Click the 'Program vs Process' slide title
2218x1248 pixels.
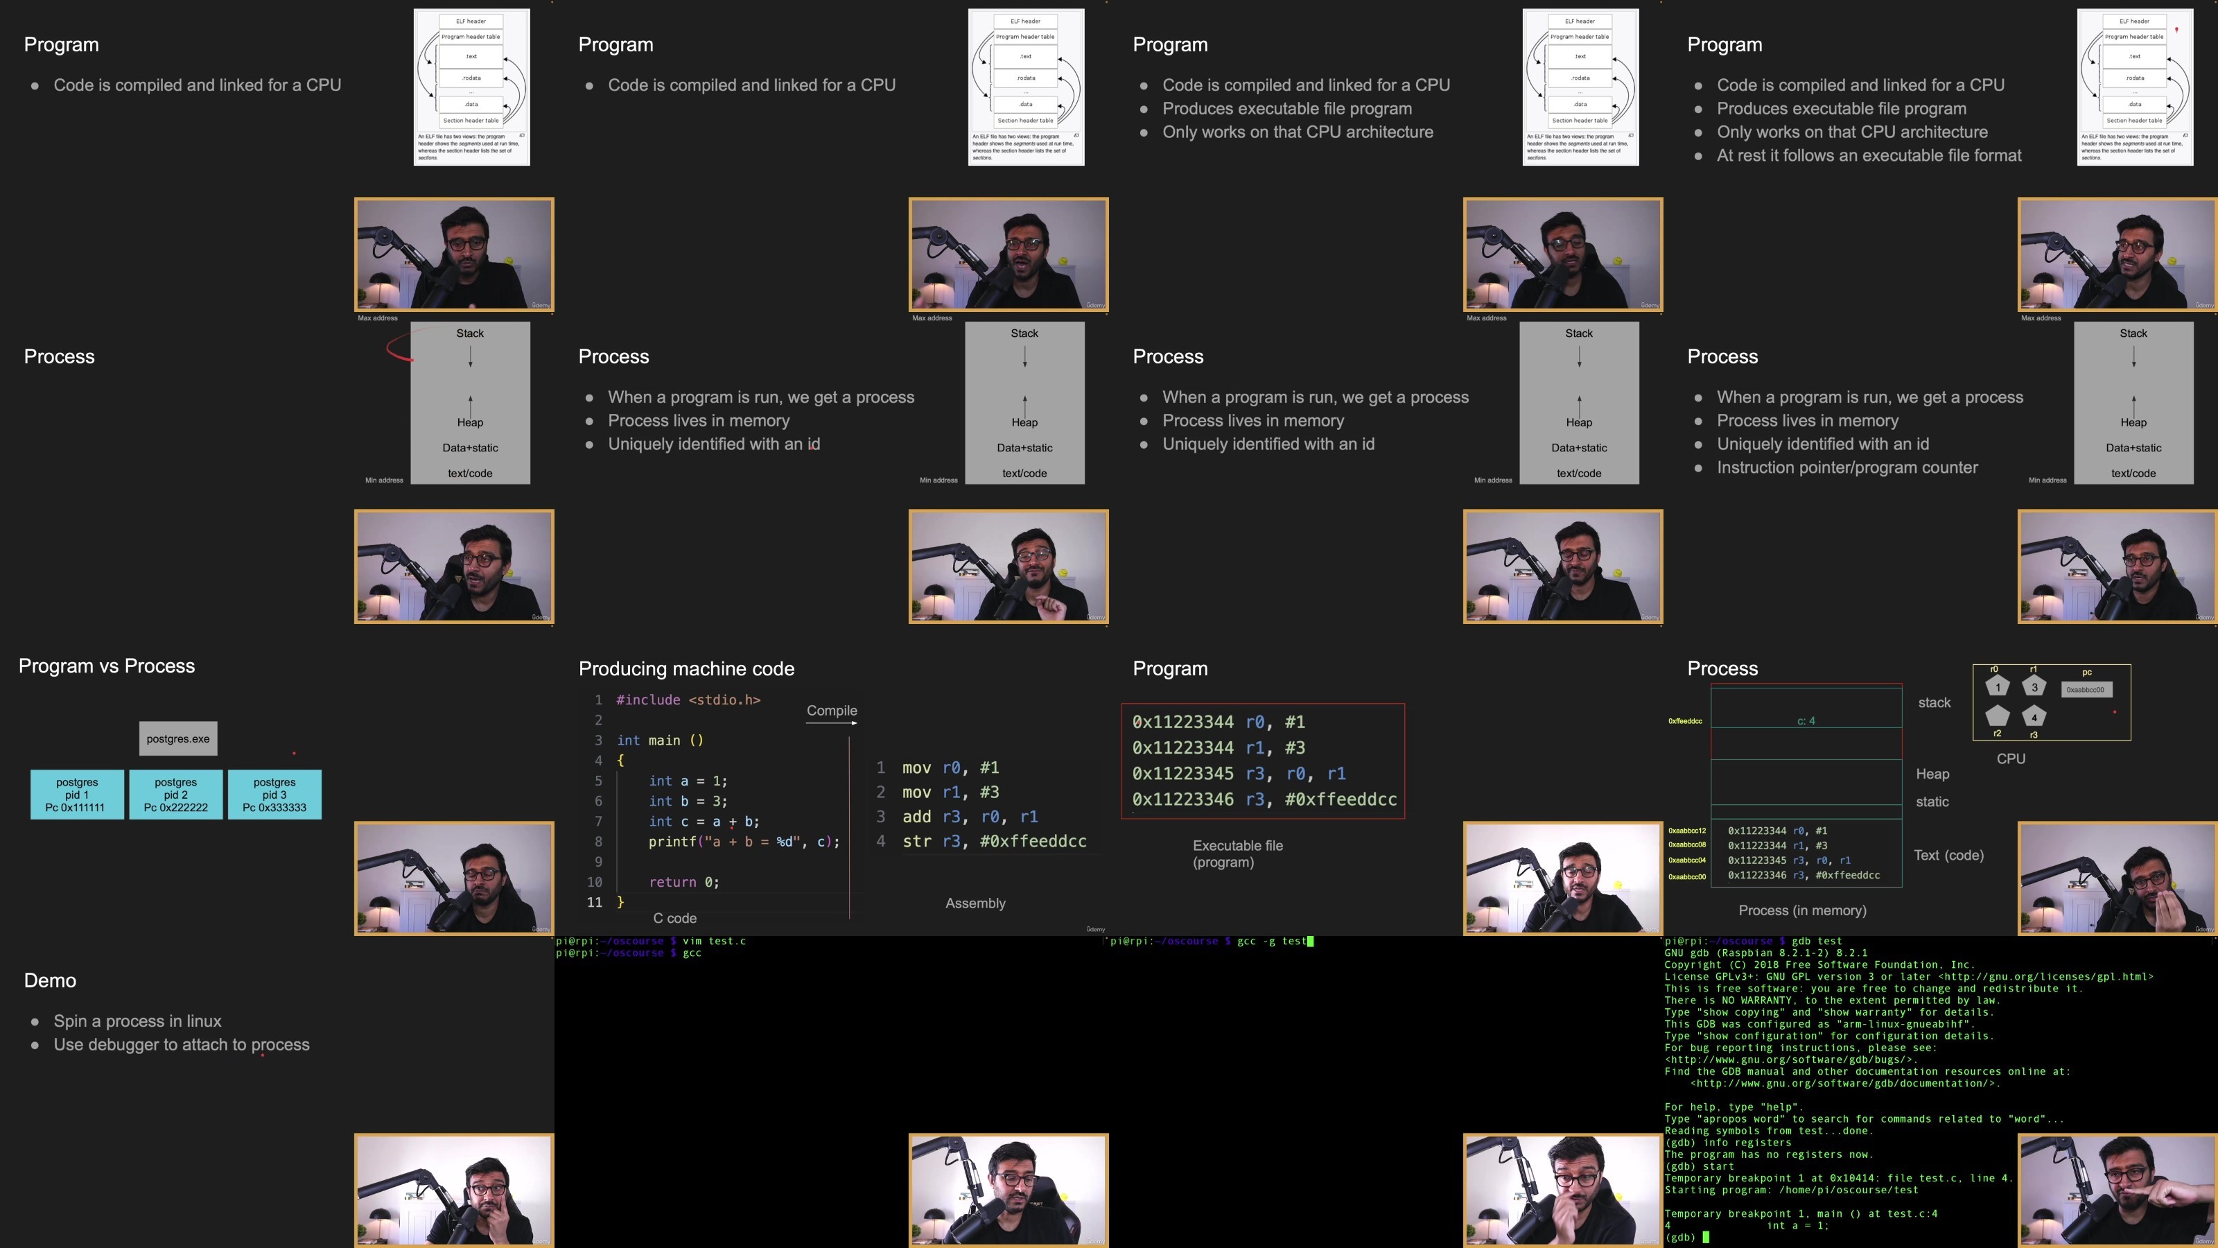[107, 666]
